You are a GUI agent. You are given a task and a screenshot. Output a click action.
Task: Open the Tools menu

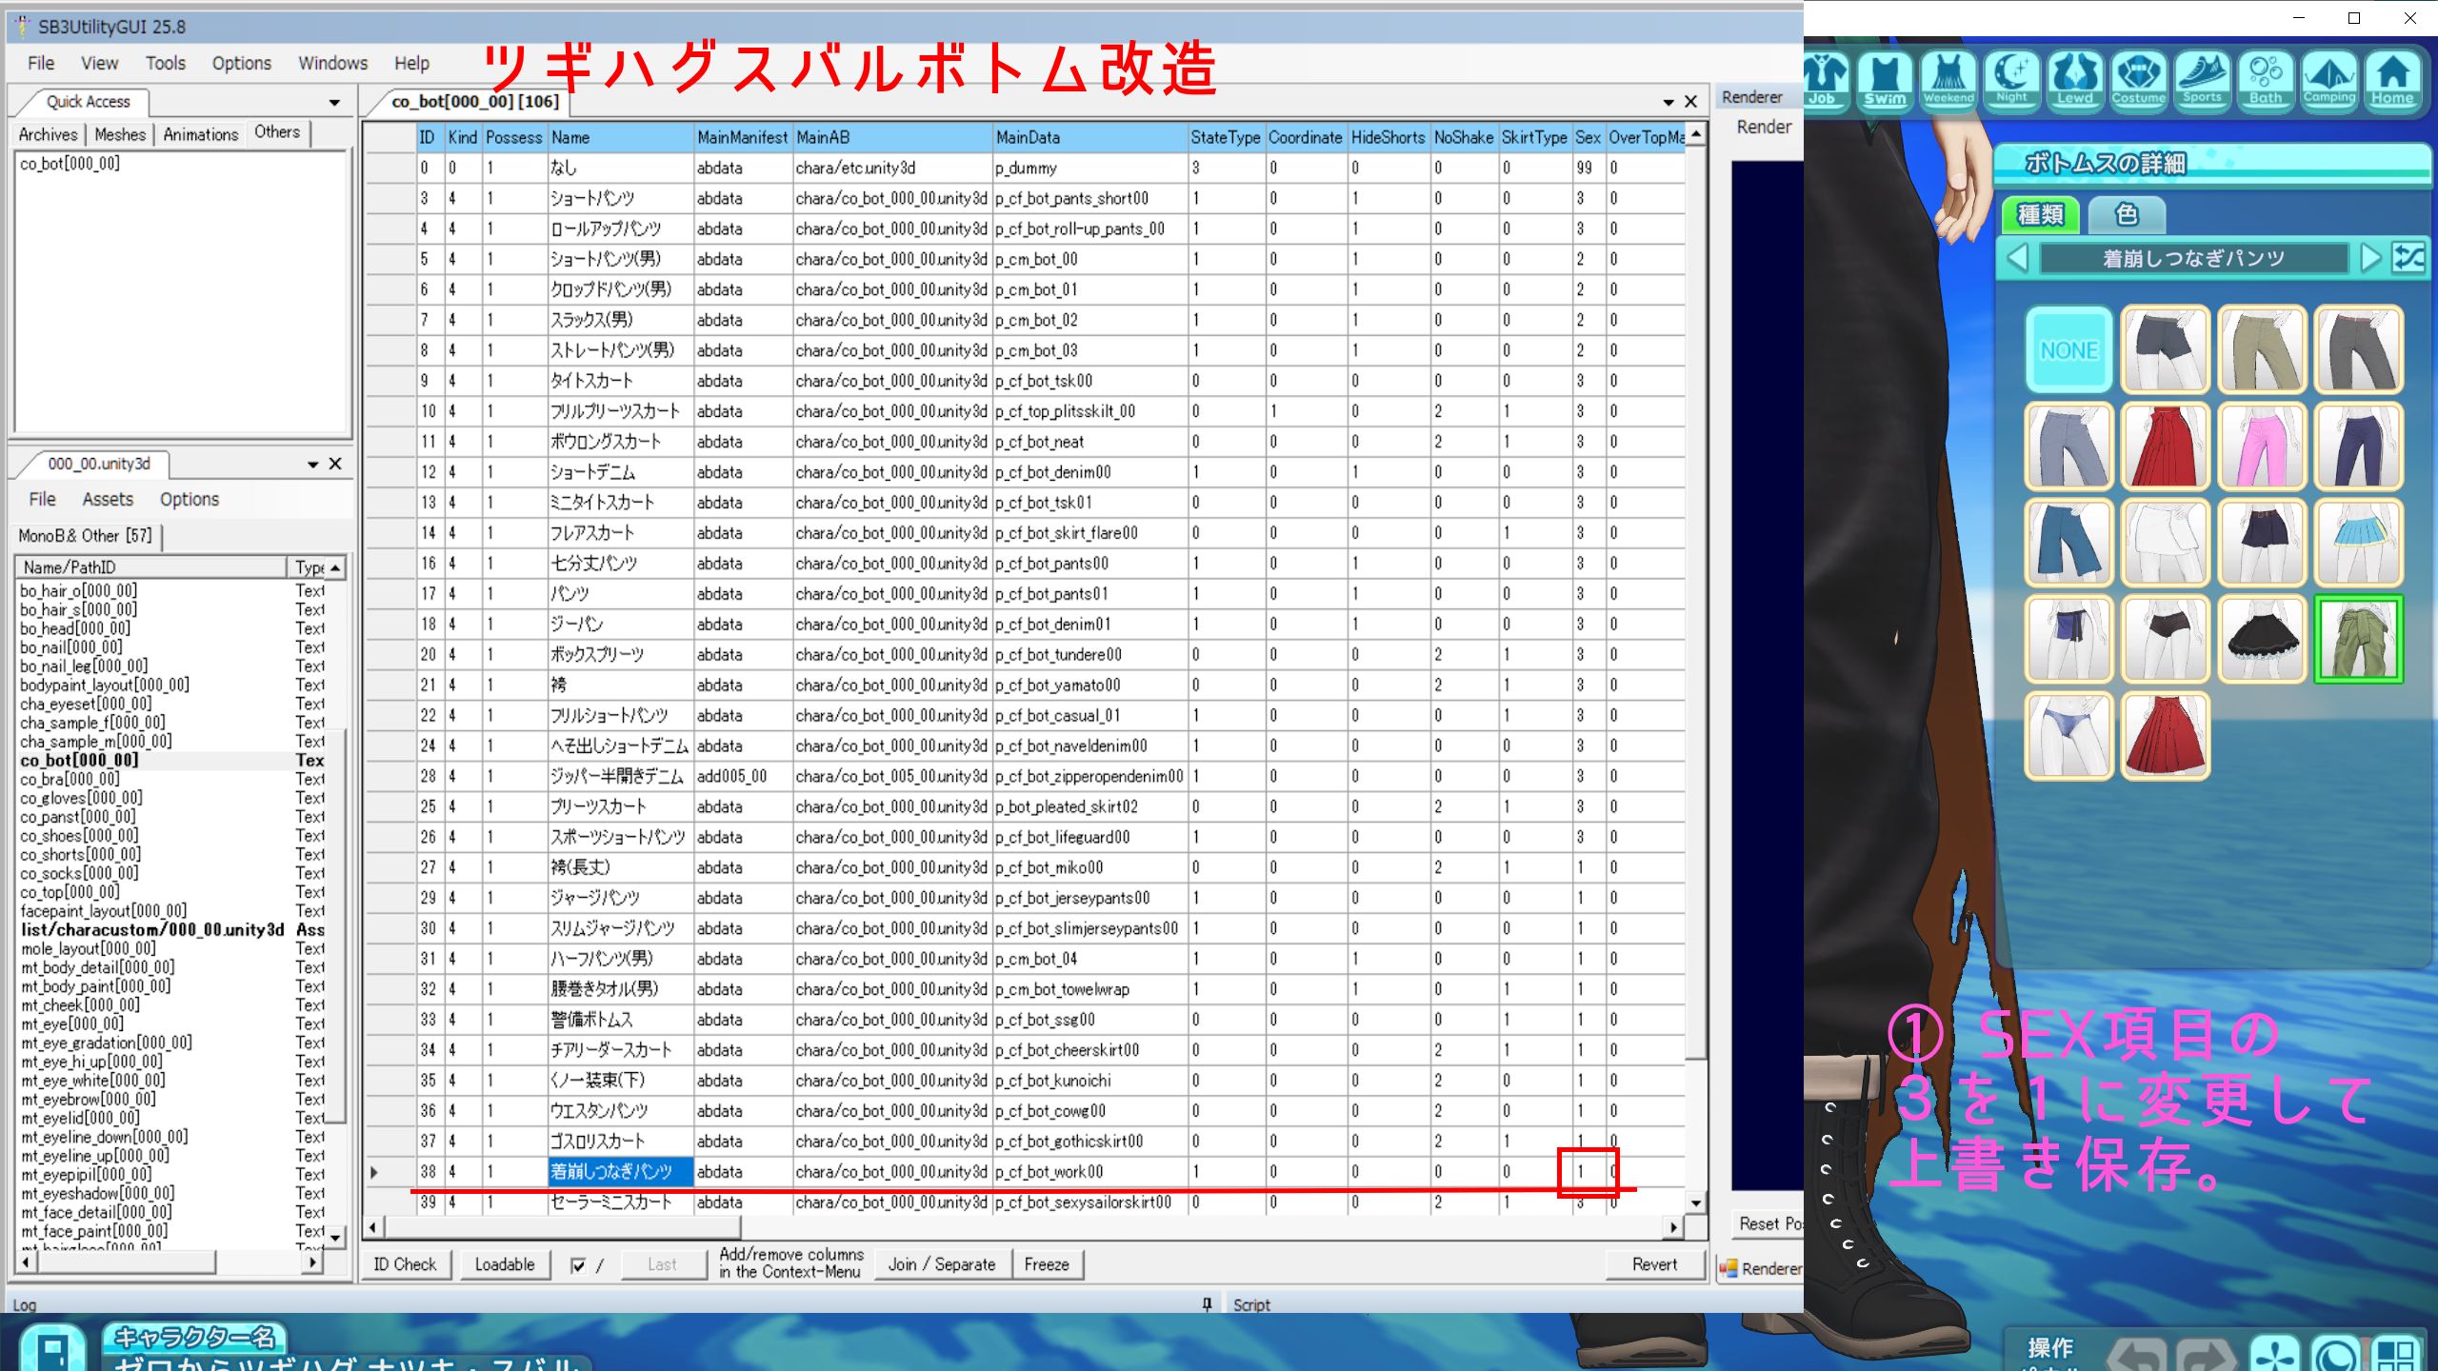pyautogui.click(x=166, y=63)
